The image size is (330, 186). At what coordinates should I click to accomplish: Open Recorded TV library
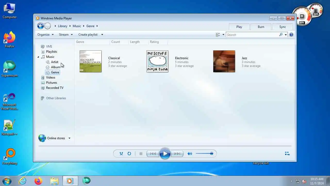55,88
